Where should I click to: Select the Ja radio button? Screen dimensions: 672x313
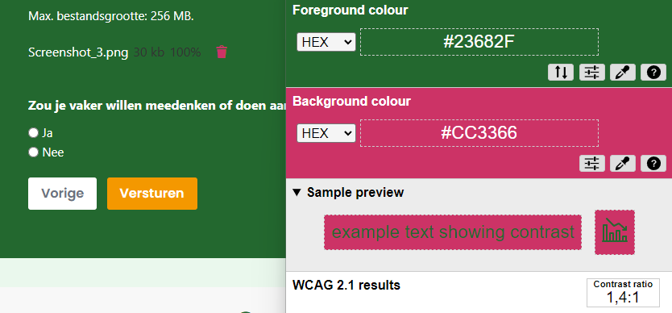coord(33,133)
